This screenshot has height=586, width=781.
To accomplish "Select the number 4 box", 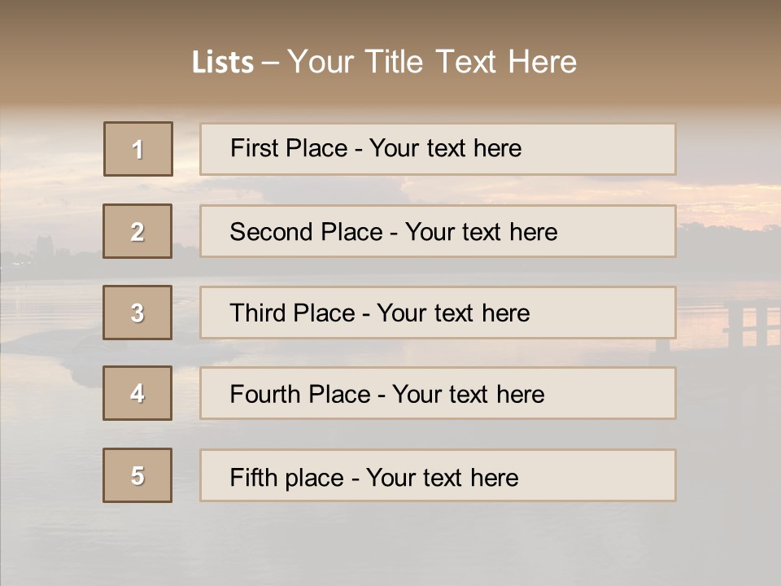I will [137, 393].
